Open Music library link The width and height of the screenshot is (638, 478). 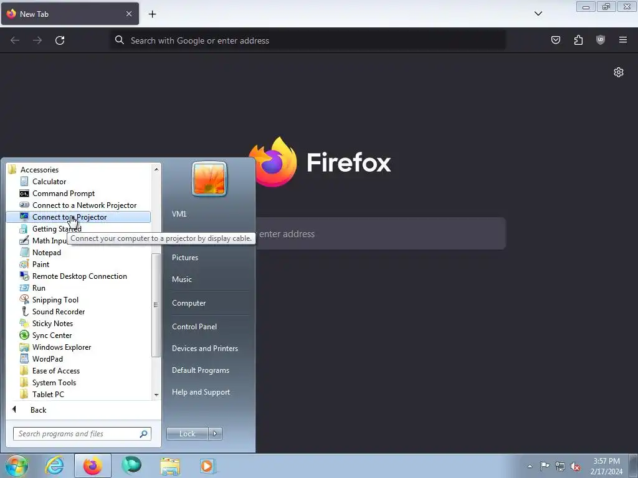click(182, 279)
